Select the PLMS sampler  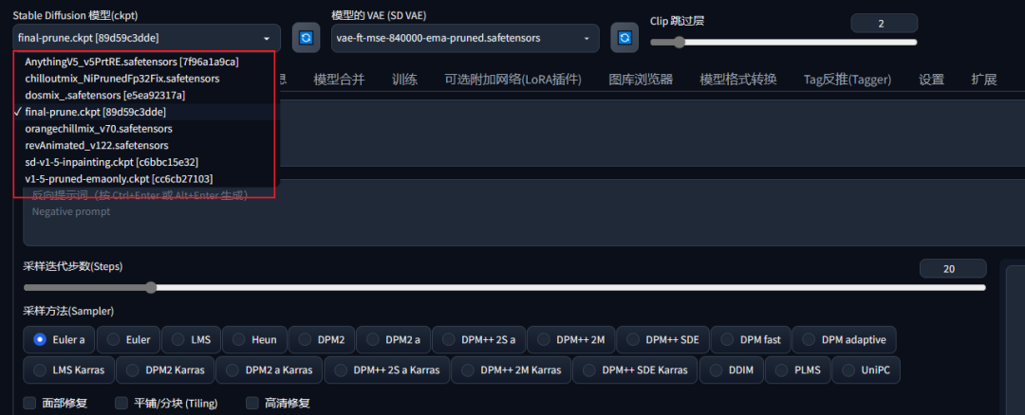coord(797,370)
